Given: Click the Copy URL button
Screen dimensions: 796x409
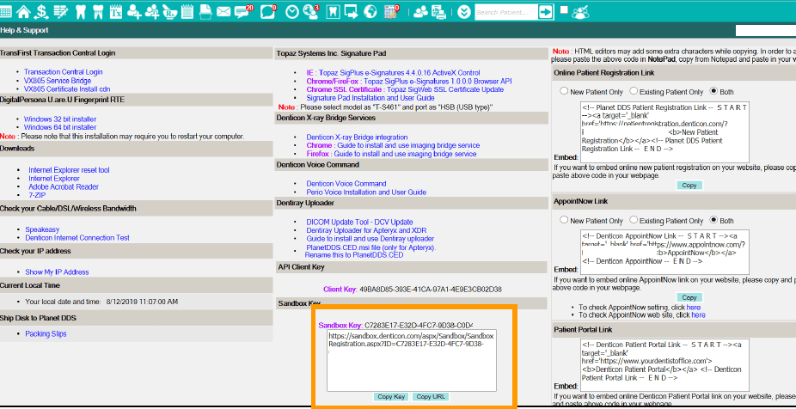Looking at the screenshot, I should pos(431,397).
